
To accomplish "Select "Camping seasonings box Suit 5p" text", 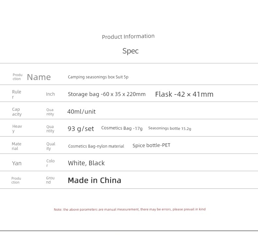I will click(x=98, y=77).
